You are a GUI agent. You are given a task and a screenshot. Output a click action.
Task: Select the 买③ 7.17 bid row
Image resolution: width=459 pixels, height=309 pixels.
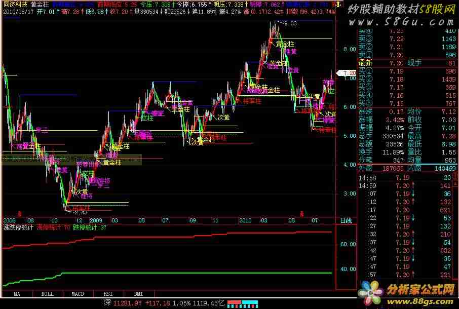click(x=407, y=88)
